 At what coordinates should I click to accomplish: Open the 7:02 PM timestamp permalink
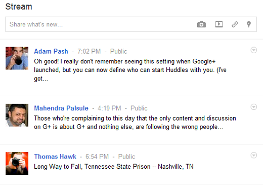[89, 51]
